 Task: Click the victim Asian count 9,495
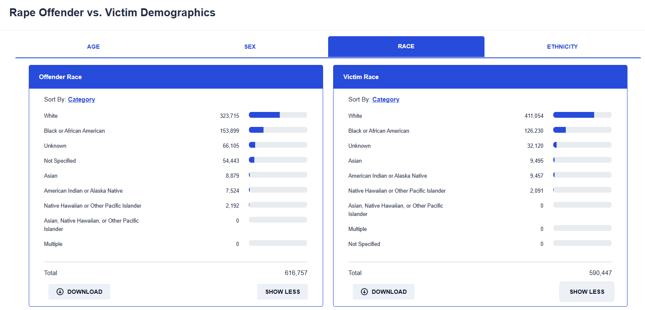click(x=537, y=161)
